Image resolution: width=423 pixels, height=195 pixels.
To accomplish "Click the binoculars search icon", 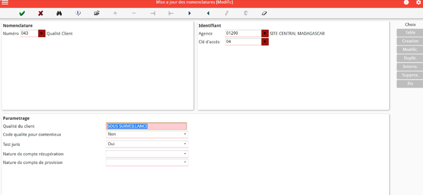I will [59, 13].
